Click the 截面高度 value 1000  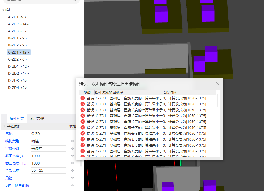(x=48, y=163)
